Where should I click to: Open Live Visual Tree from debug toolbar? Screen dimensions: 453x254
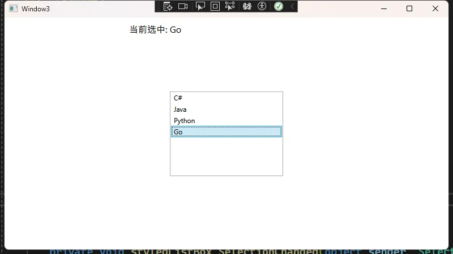click(168, 6)
